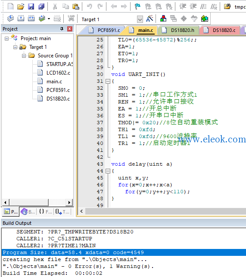Screen dimensions: 246x277
Task: Click the project tree horizontal scrollbar right arrow
Action: tap(69, 202)
